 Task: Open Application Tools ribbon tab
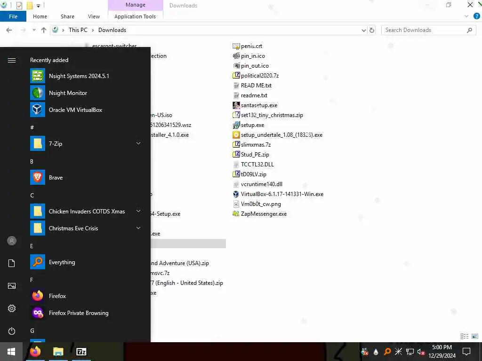pos(135,16)
